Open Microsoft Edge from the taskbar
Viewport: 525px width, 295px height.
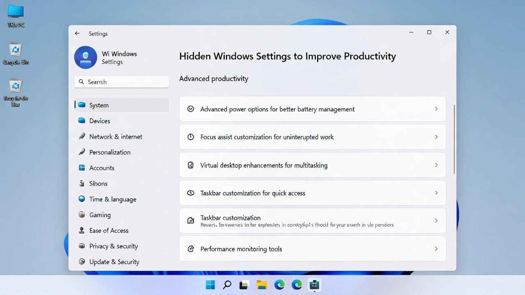[280, 284]
